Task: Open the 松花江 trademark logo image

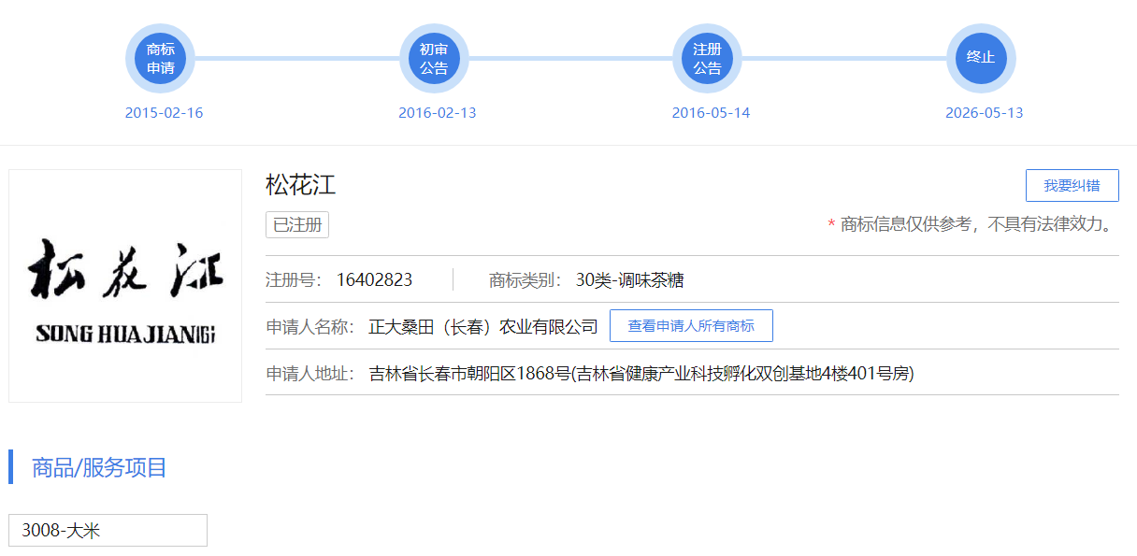Action: click(x=125, y=286)
